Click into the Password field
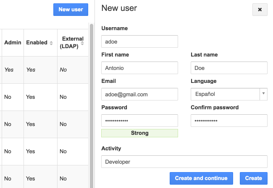Viewport: 273px width, 188px height. click(139, 121)
